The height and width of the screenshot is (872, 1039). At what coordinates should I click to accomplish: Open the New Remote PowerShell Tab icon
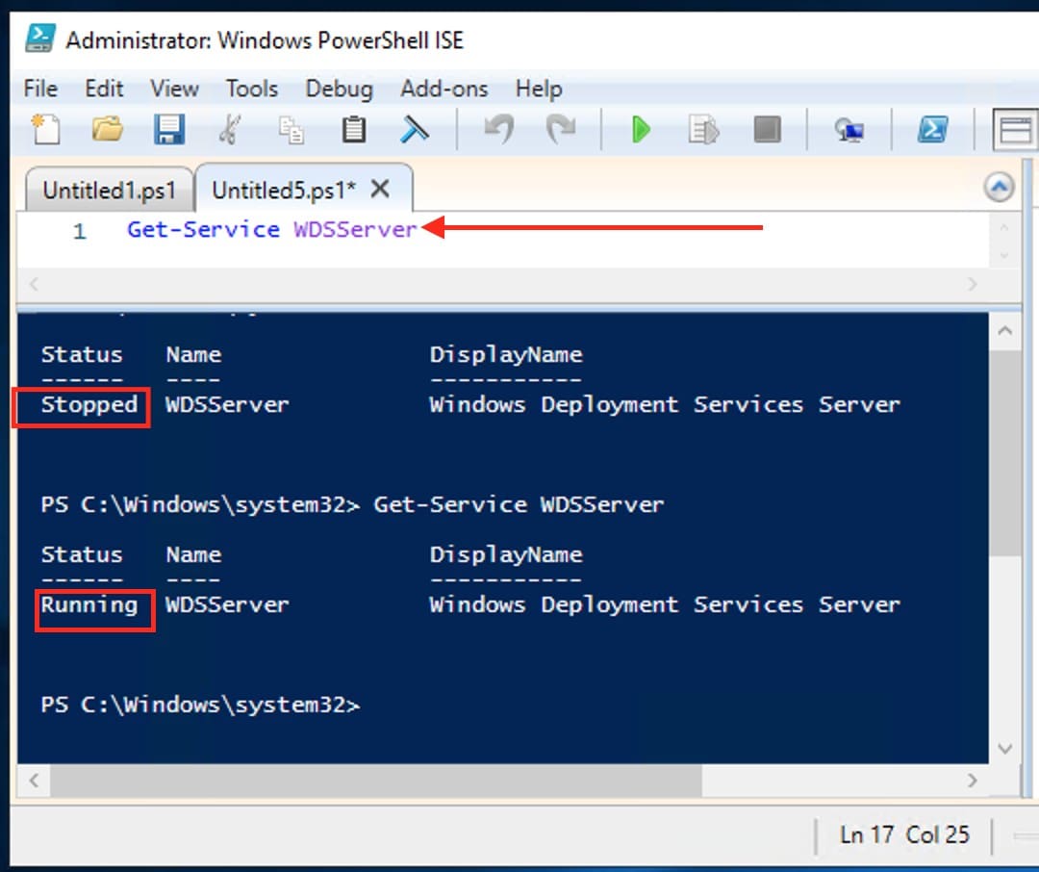(849, 129)
